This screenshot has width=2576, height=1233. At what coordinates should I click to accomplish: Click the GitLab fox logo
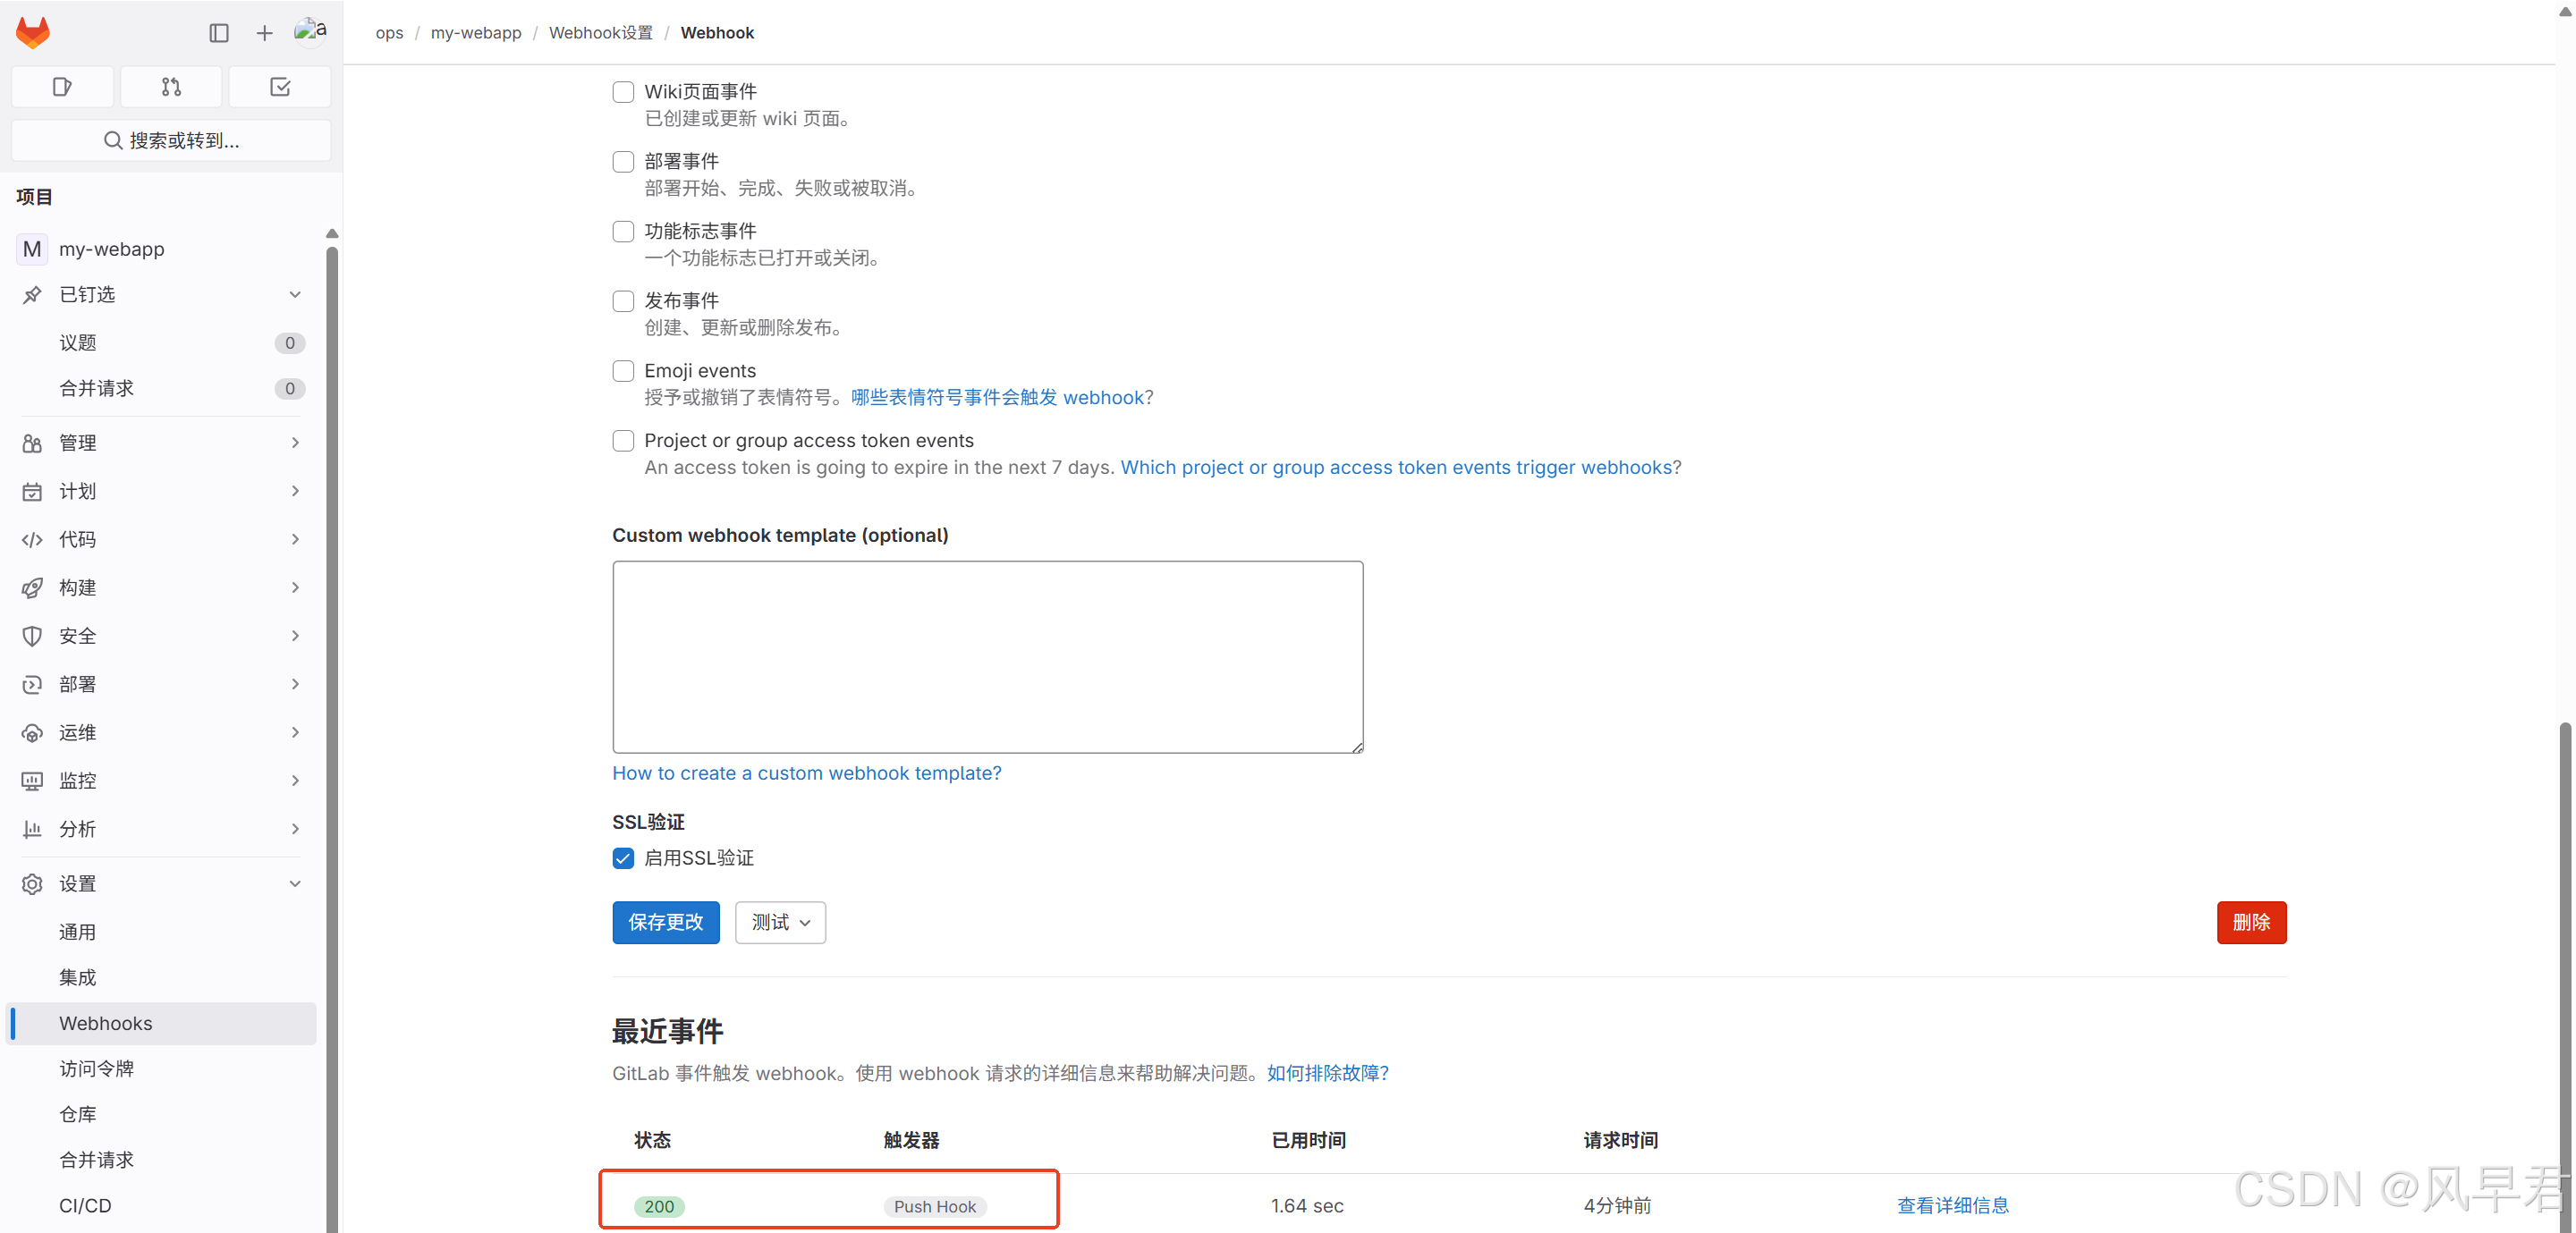33,33
